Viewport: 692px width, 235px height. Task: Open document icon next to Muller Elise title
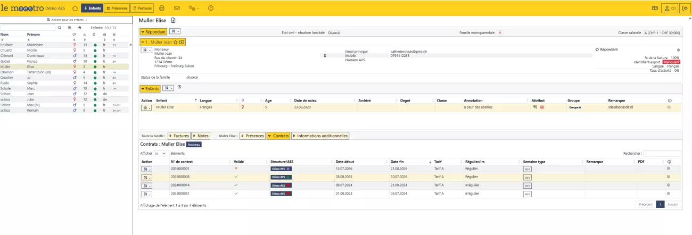point(173,20)
